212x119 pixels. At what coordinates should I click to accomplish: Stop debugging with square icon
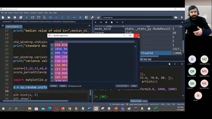click(80, 18)
